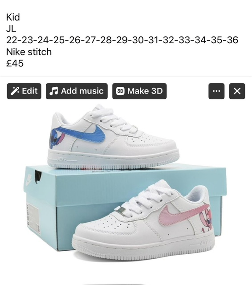The width and height of the screenshot is (252, 285).
Task: Click the £45 price text
Action: pyautogui.click(x=15, y=63)
